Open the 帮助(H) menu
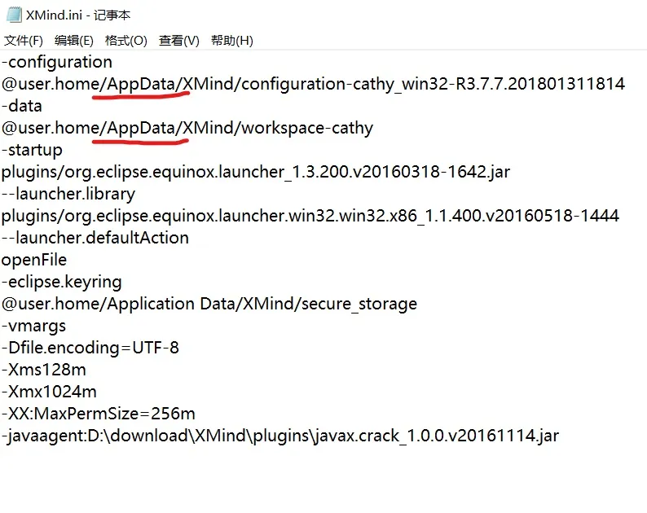 pos(232,41)
